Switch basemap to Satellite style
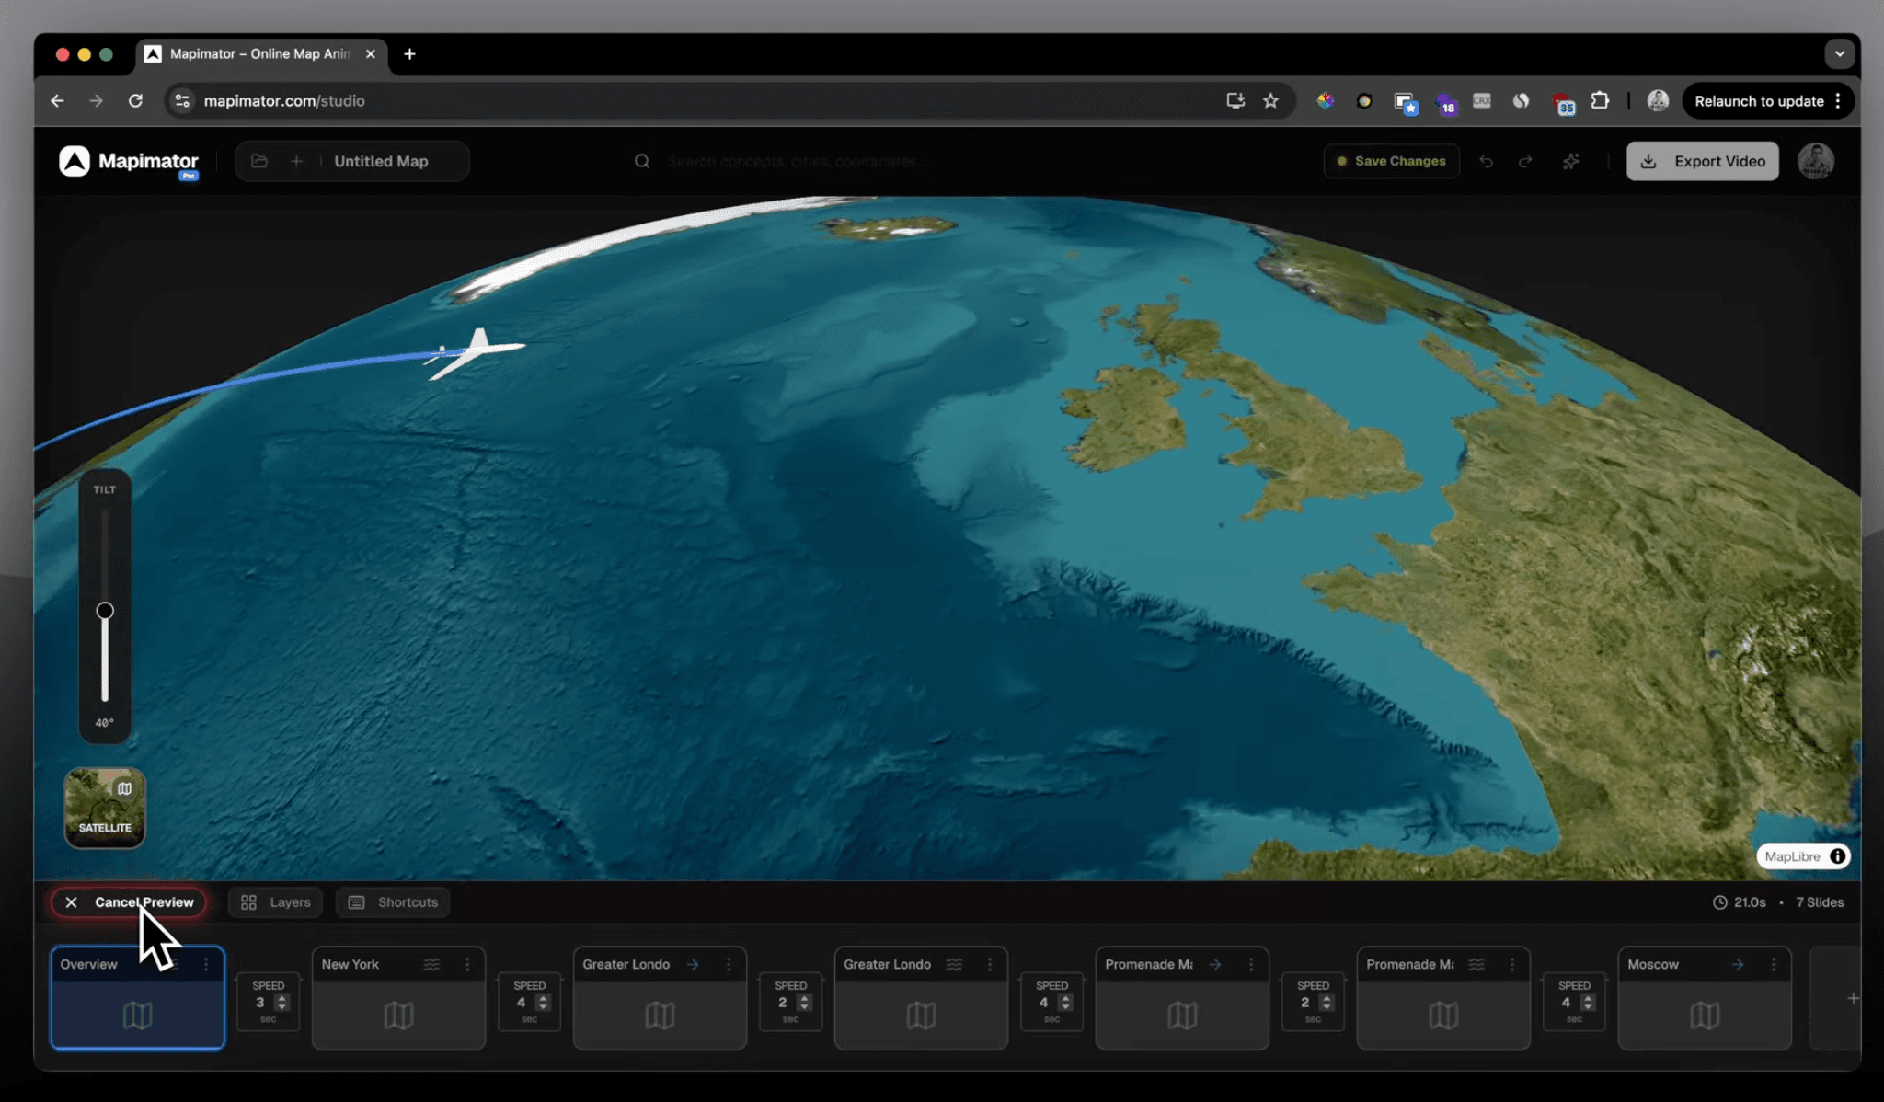Image resolution: width=1884 pixels, height=1102 pixels. click(x=105, y=807)
